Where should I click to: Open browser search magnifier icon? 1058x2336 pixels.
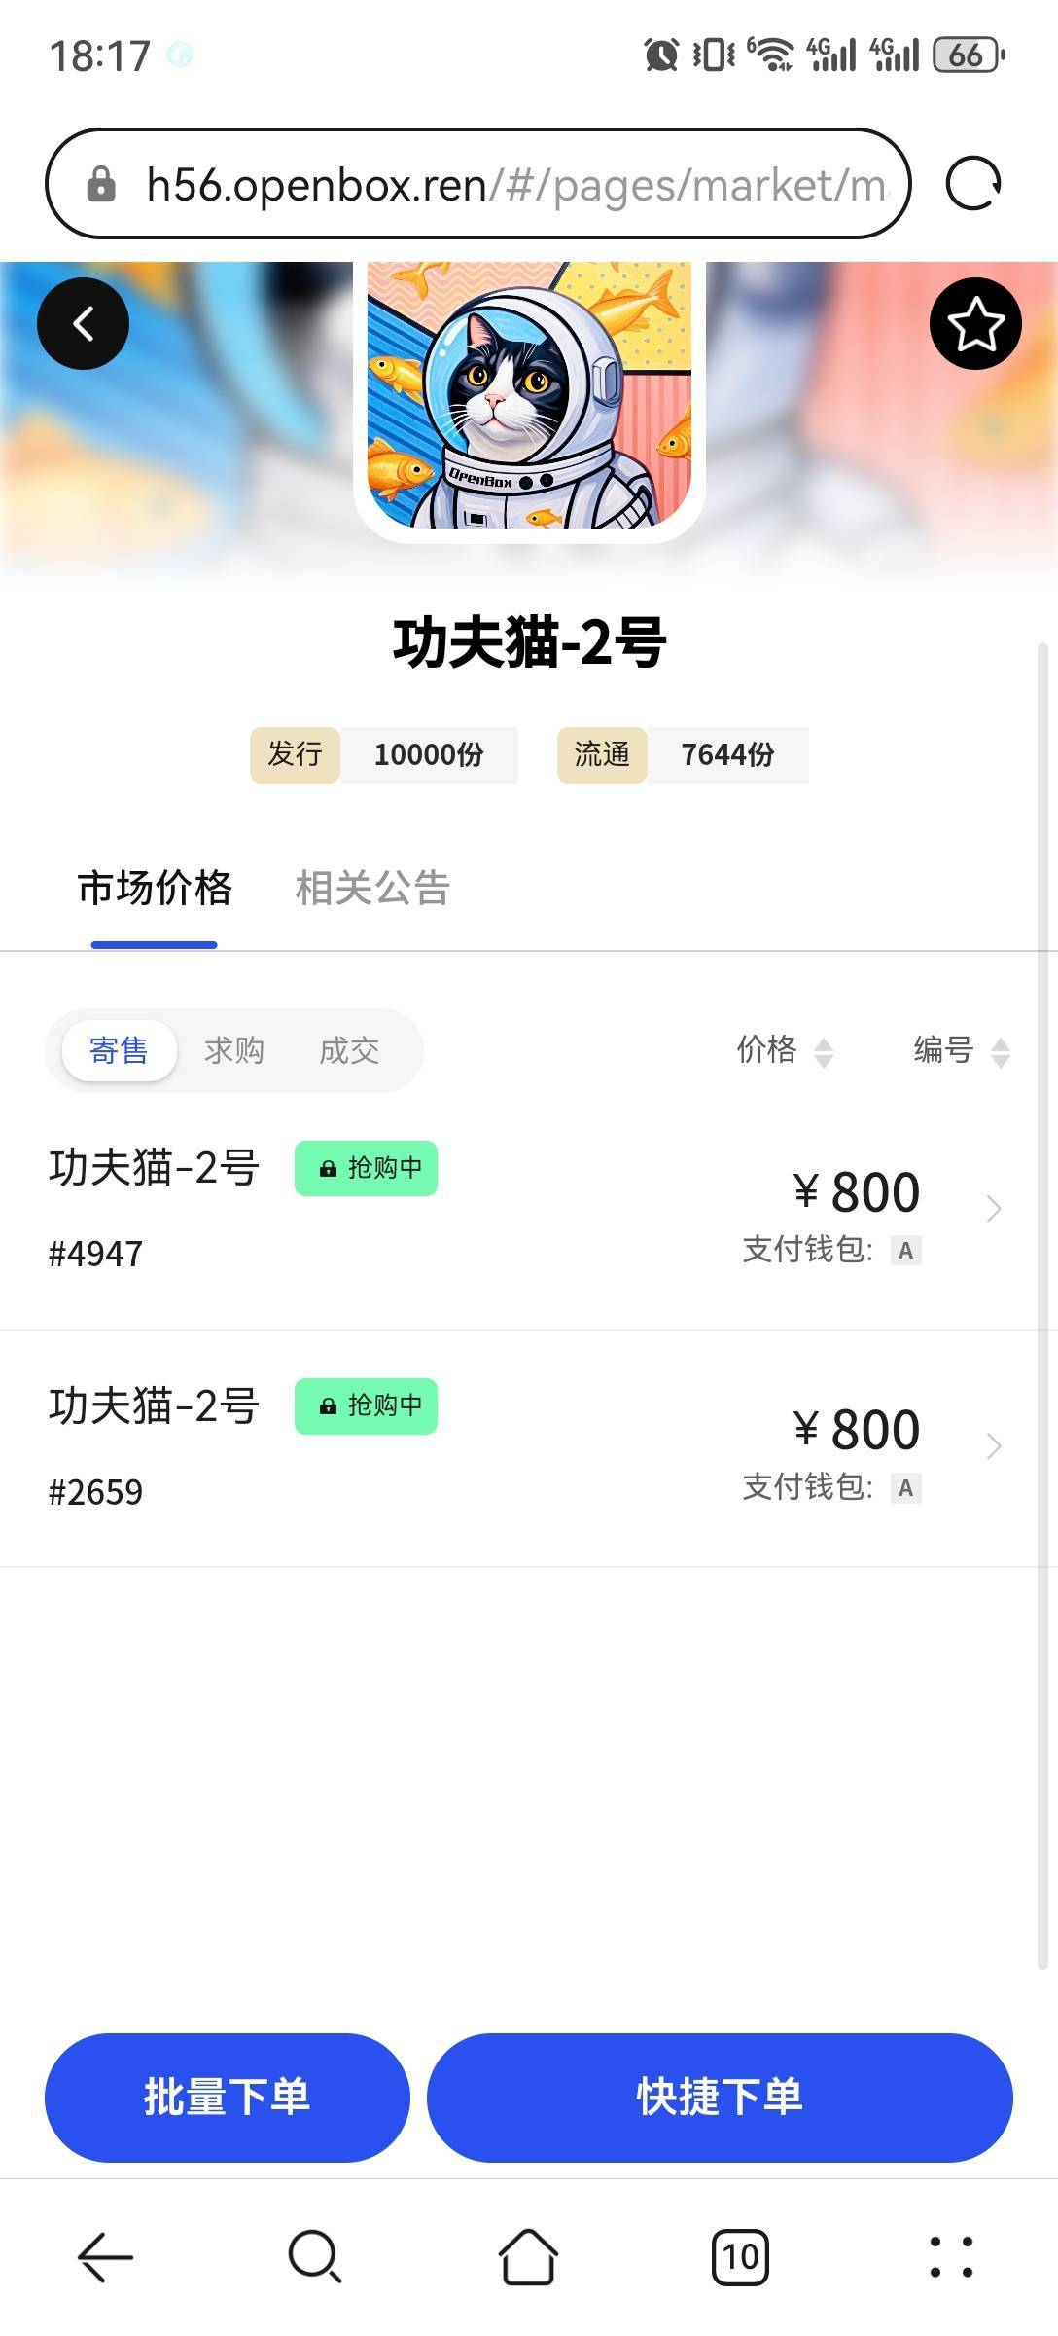[315, 2256]
